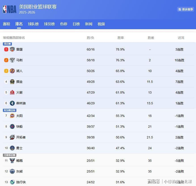Click the 火箭 team logo
The height and width of the screenshot is (186, 196).
12,92
